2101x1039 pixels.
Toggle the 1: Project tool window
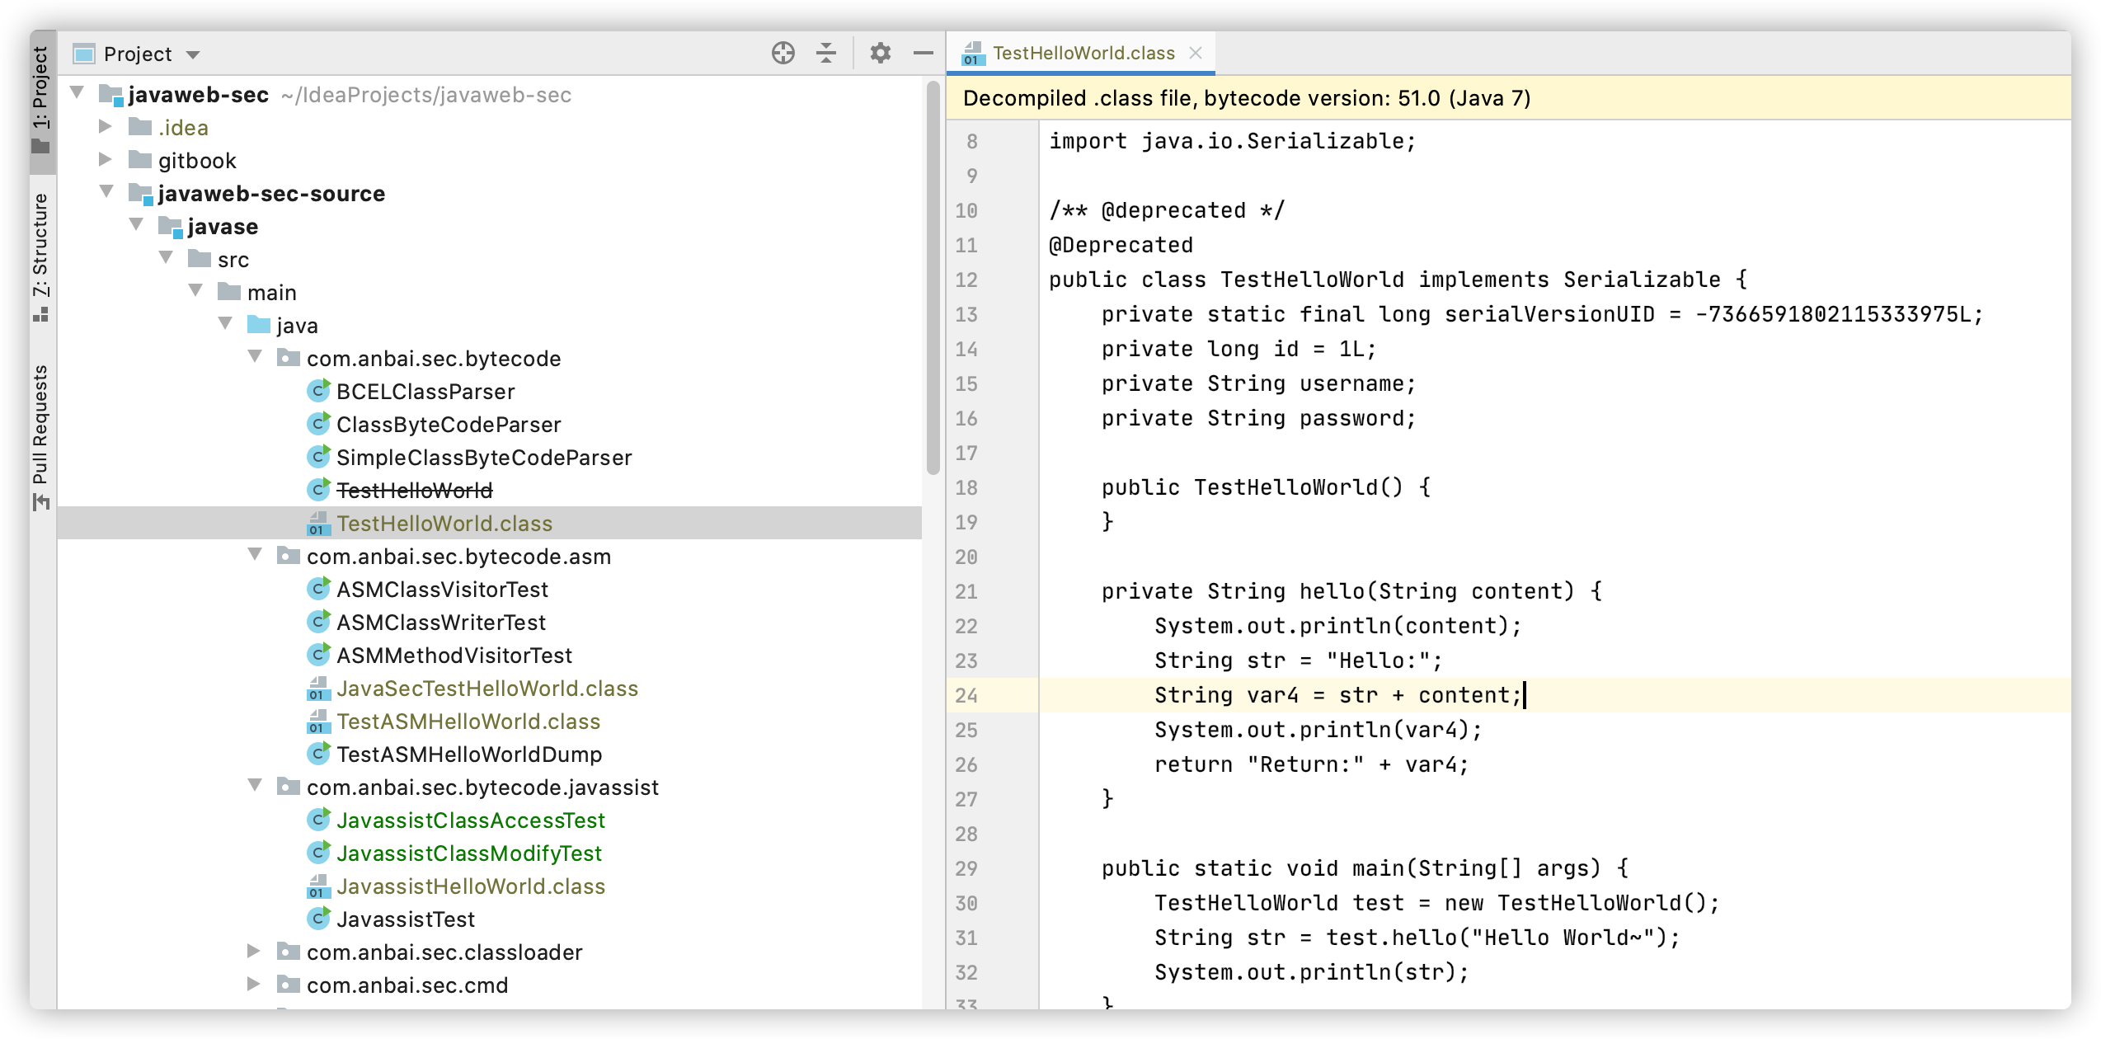coord(41,99)
